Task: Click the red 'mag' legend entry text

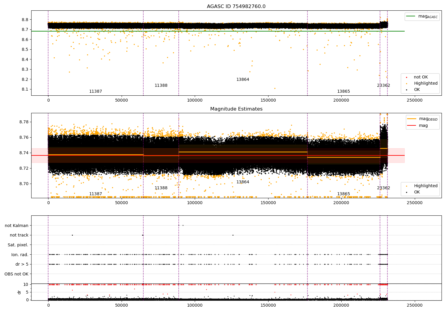Action: (423, 125)
